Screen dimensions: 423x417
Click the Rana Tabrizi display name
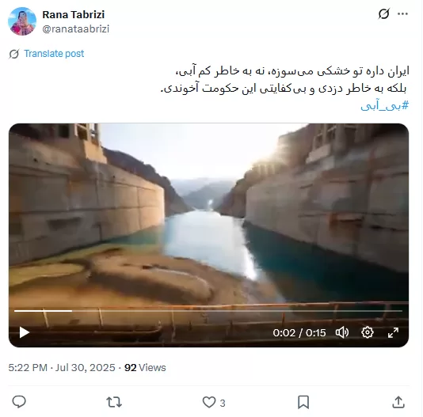coord(74,14)
